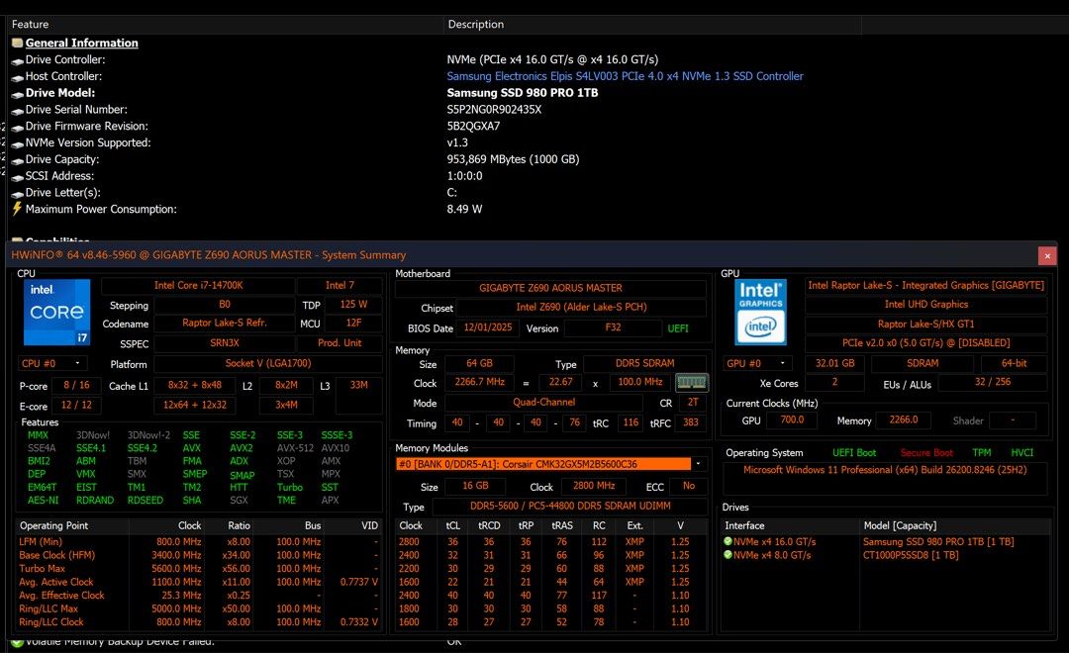Click the HWiNFO System Summary title bar

click(x=522, y=255)
